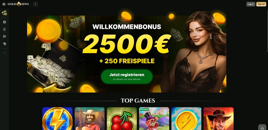Screen dimensions: 268x130
Task: Favorite the fisherman cowboy game
Action: (x=102, y=110)
